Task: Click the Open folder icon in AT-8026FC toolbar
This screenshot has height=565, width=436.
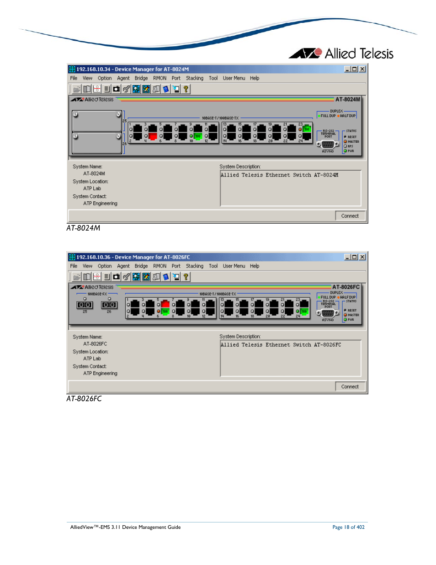Action: coord(77,277)
